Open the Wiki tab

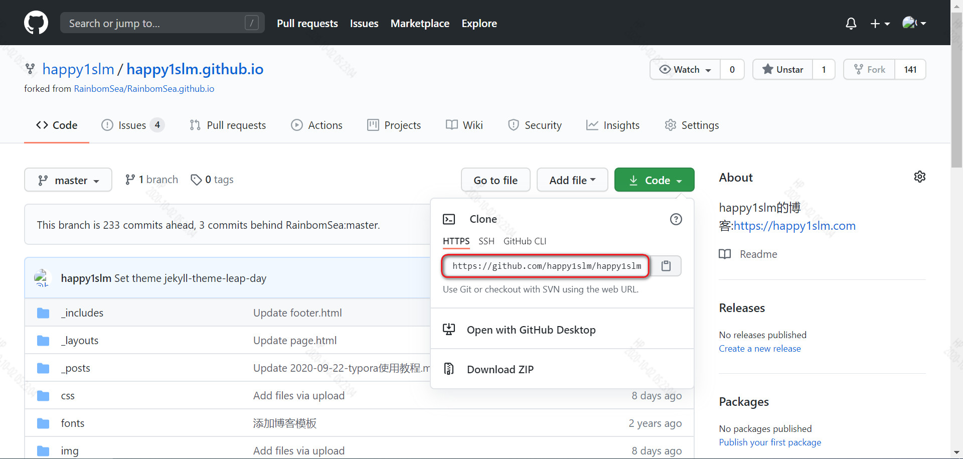(464, 125)
